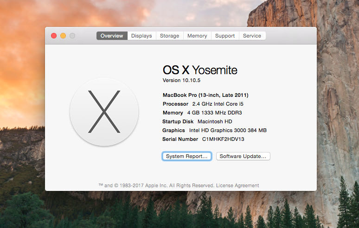The image size is (359, 228).
Task: Switch to the Service tab
Action: click(x=252, y=36)
